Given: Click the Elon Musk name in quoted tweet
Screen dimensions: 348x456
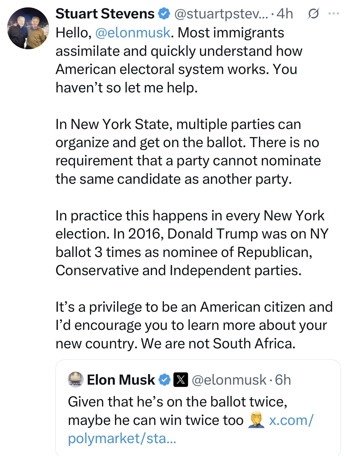Looking at the screenshot, I should [x=121, y=380].
